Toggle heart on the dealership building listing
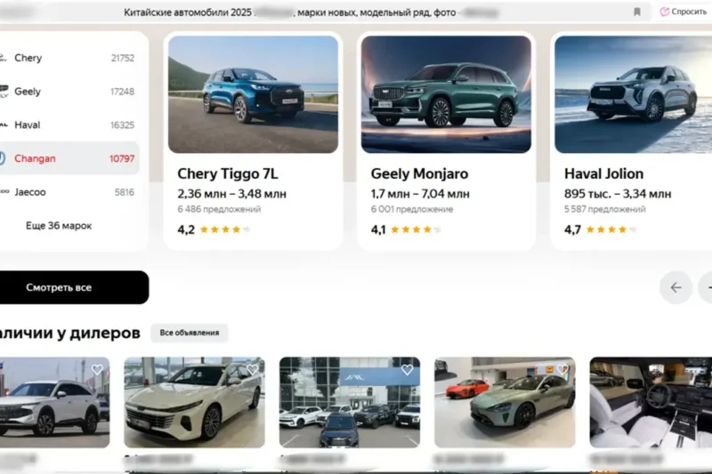This screenshot has width=712, height=474. click(x=407, y=369)
